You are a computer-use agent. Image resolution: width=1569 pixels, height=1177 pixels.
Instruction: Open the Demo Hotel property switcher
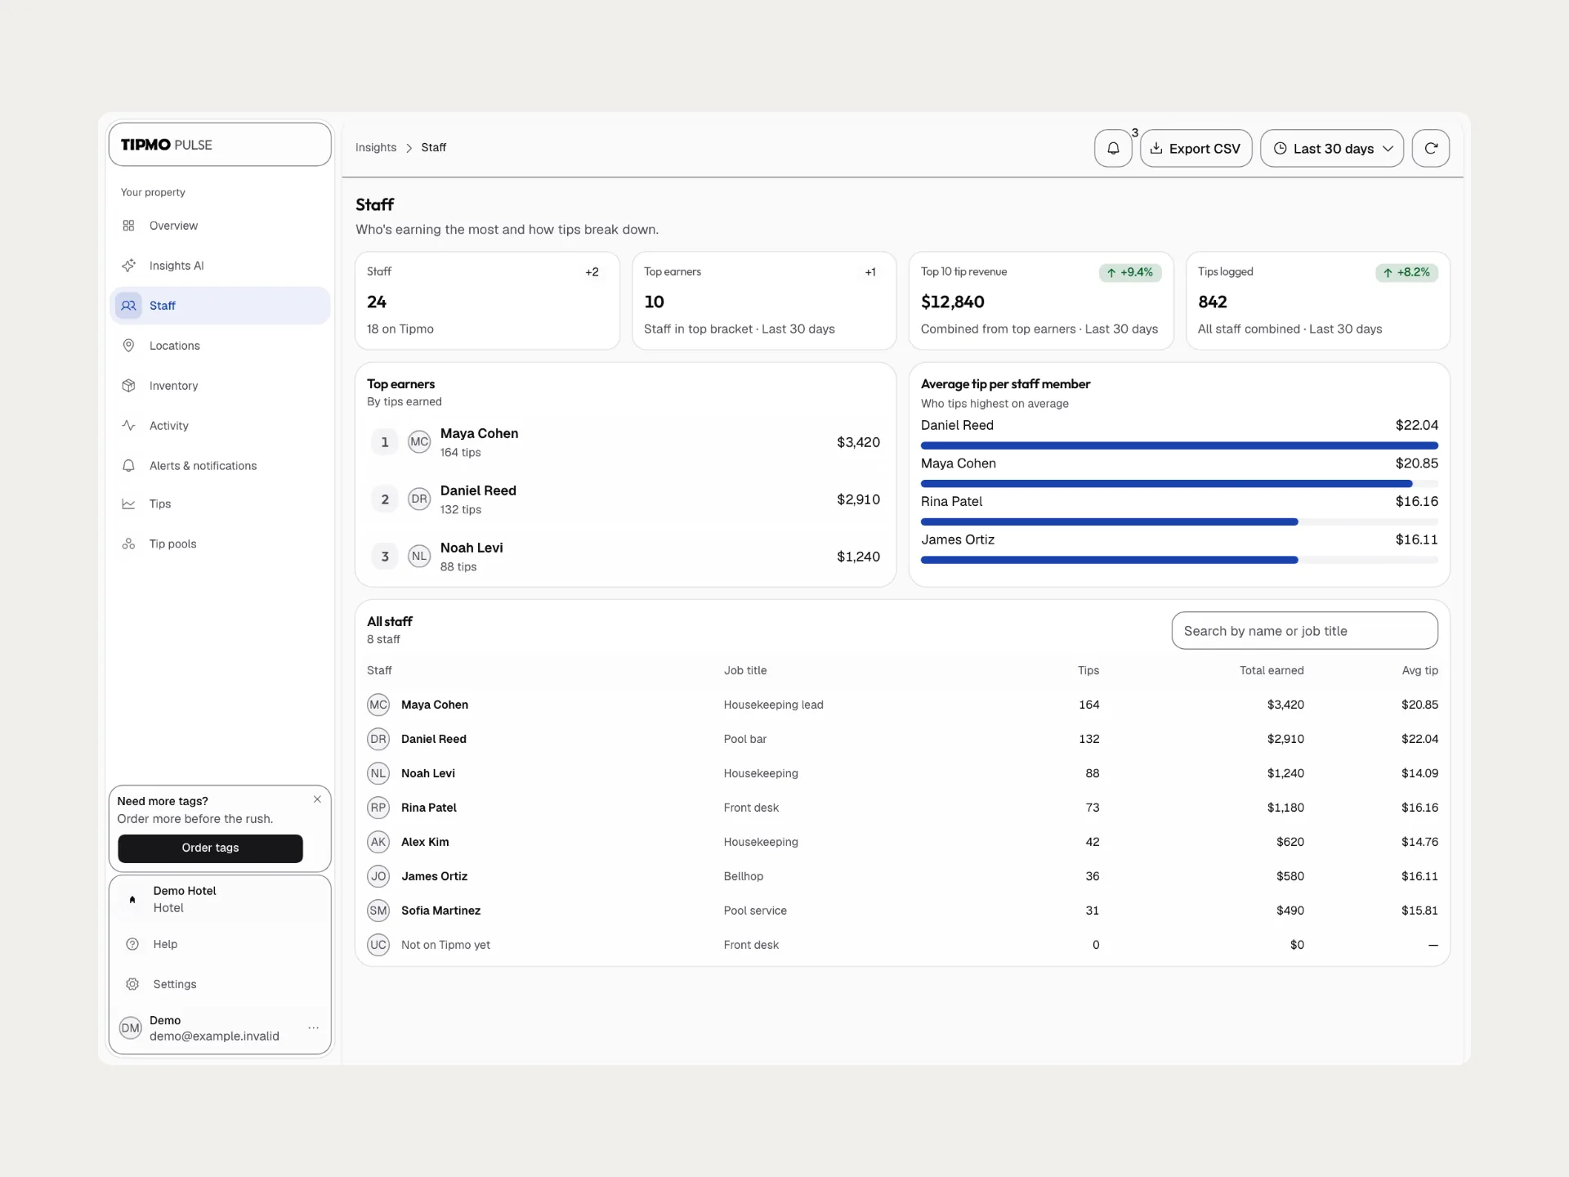click(220, 899)
